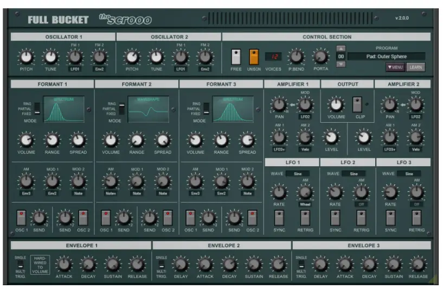
Task: Toggle the LFO 1 SYNC switch
Action: 279,218
